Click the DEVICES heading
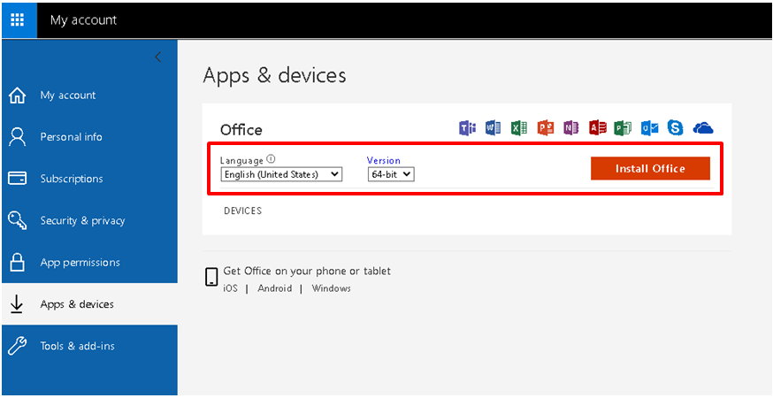Viewport: 773px width, 398px height. [242, 210]
